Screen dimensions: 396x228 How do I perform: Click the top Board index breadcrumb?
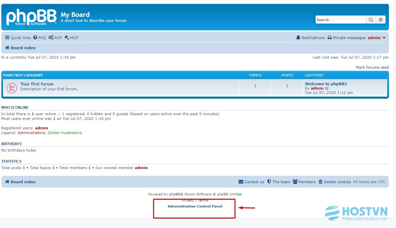21,47
